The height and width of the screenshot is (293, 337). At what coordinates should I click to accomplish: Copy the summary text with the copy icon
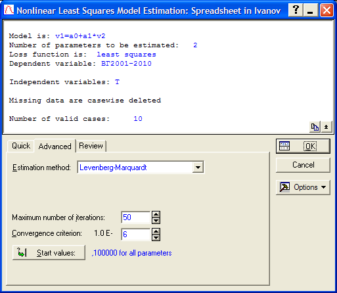[315, 127]
